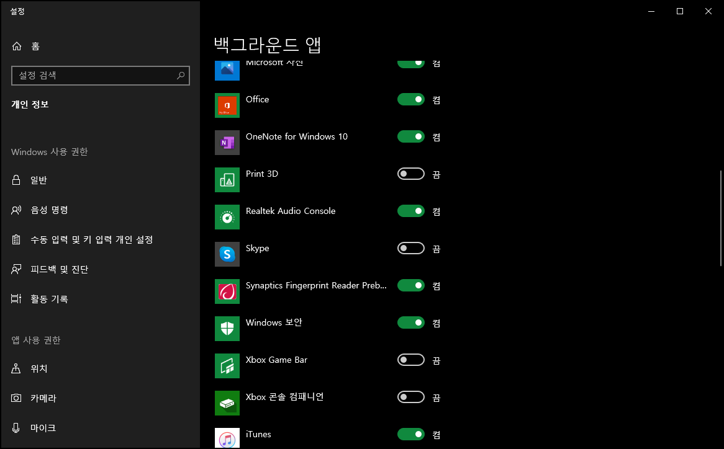This screenshot has height=449, width=724.
Task: Turn on Skype background toggle
Action: click(x=411, y=249)
